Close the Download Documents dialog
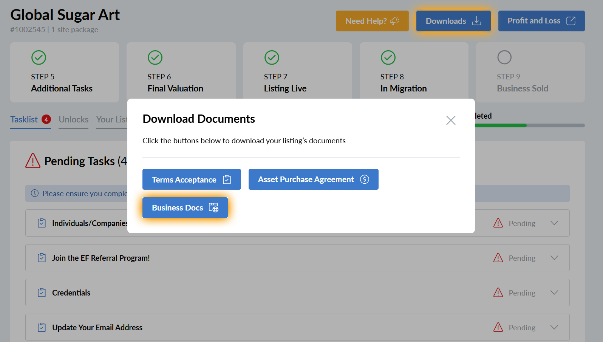 450,120
